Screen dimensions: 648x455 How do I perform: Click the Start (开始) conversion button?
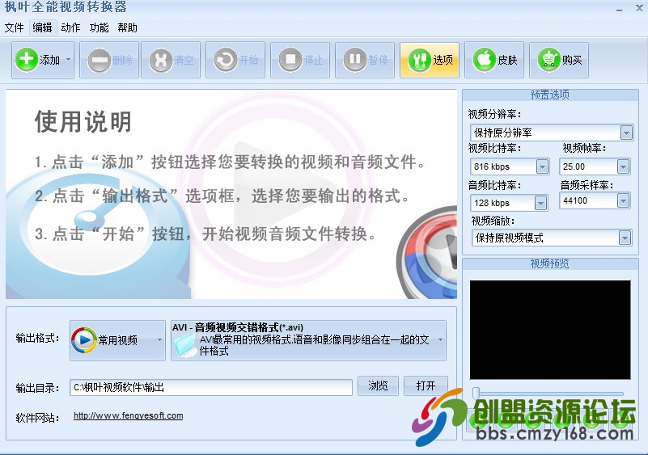235,60
